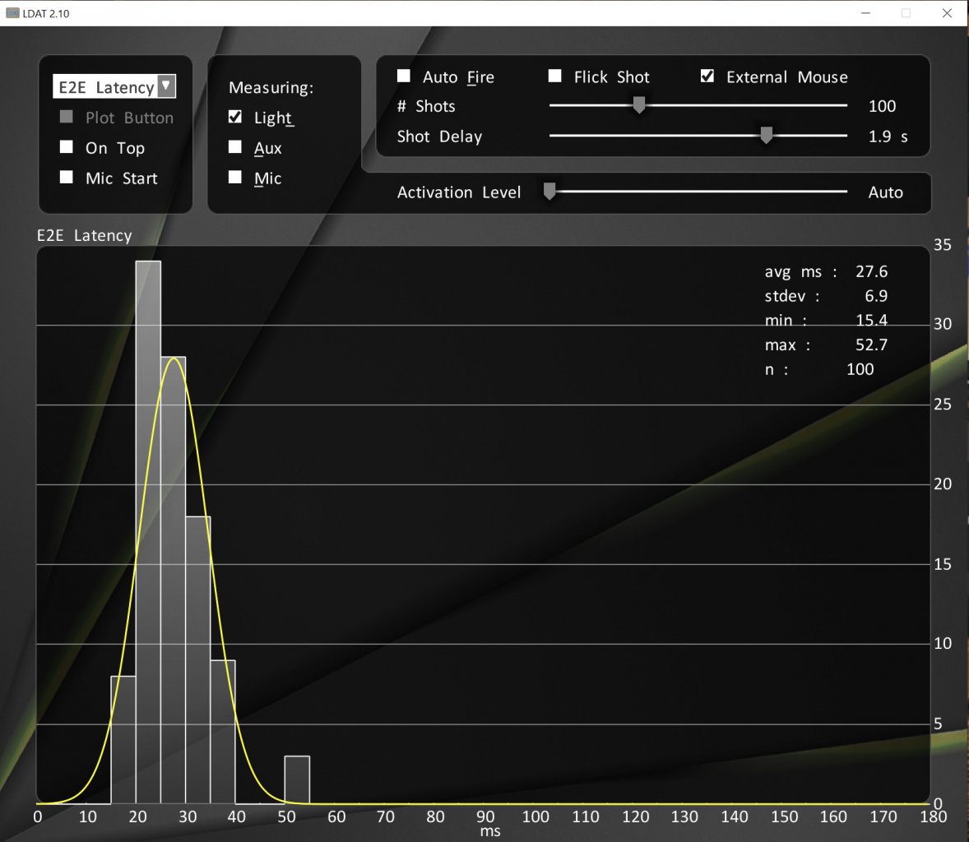Enable the Auto Fire checkbox

pyautogui.click(x=404, y=76)
